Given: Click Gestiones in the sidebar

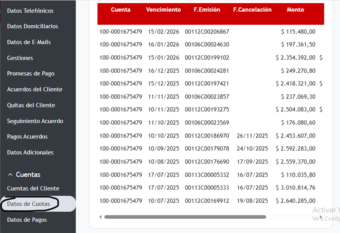Looking at the screenshot, I should pos(20,58).
